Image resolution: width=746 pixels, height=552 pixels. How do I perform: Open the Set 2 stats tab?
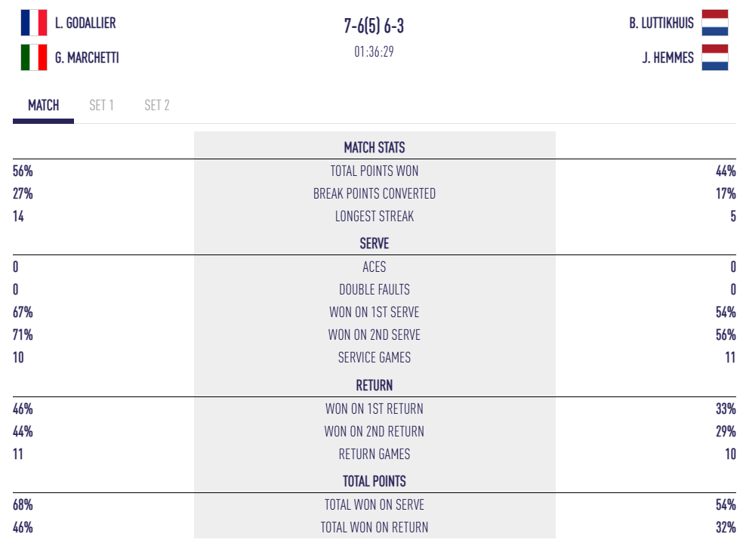tap(157, 106)
